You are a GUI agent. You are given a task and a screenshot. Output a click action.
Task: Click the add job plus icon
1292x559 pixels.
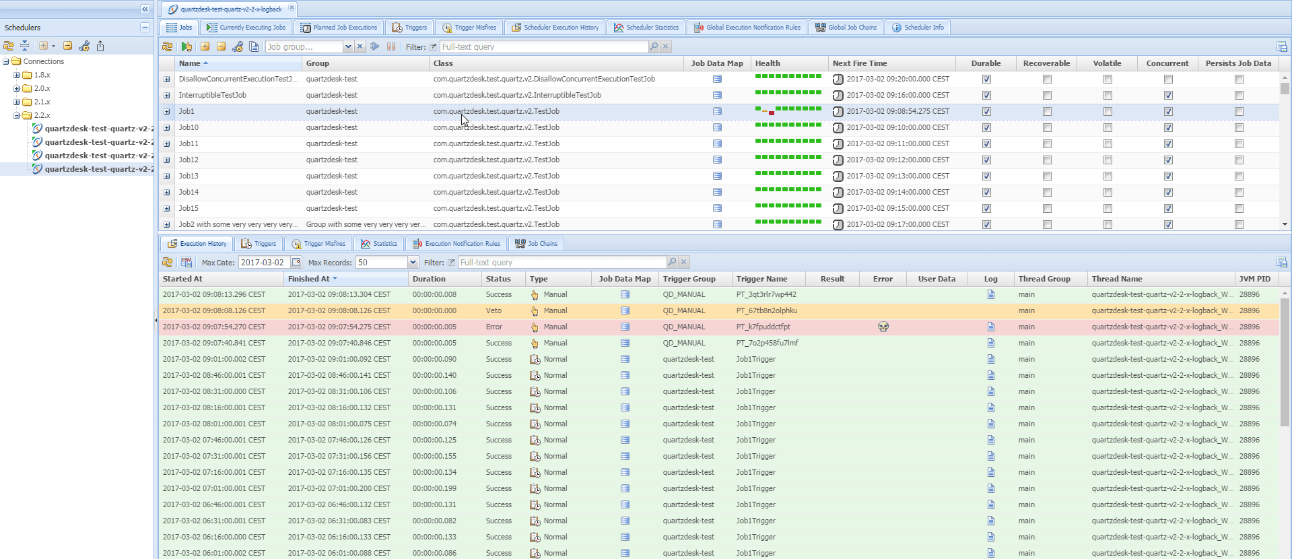[x=205, y=46]
